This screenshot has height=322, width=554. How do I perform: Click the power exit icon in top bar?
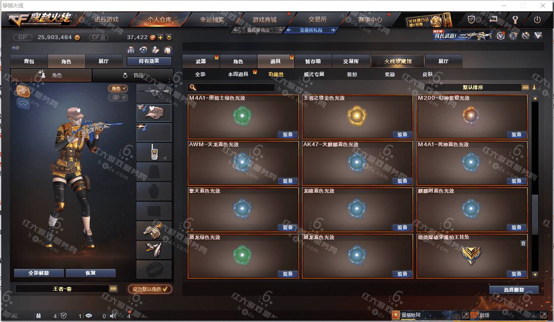(537, 19)
